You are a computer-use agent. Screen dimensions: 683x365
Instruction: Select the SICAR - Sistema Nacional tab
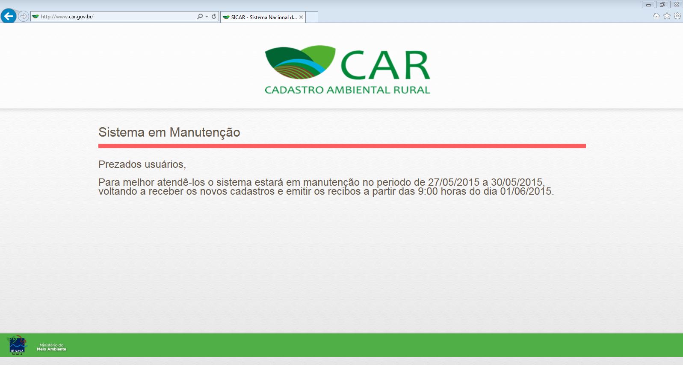coord(263,17)
